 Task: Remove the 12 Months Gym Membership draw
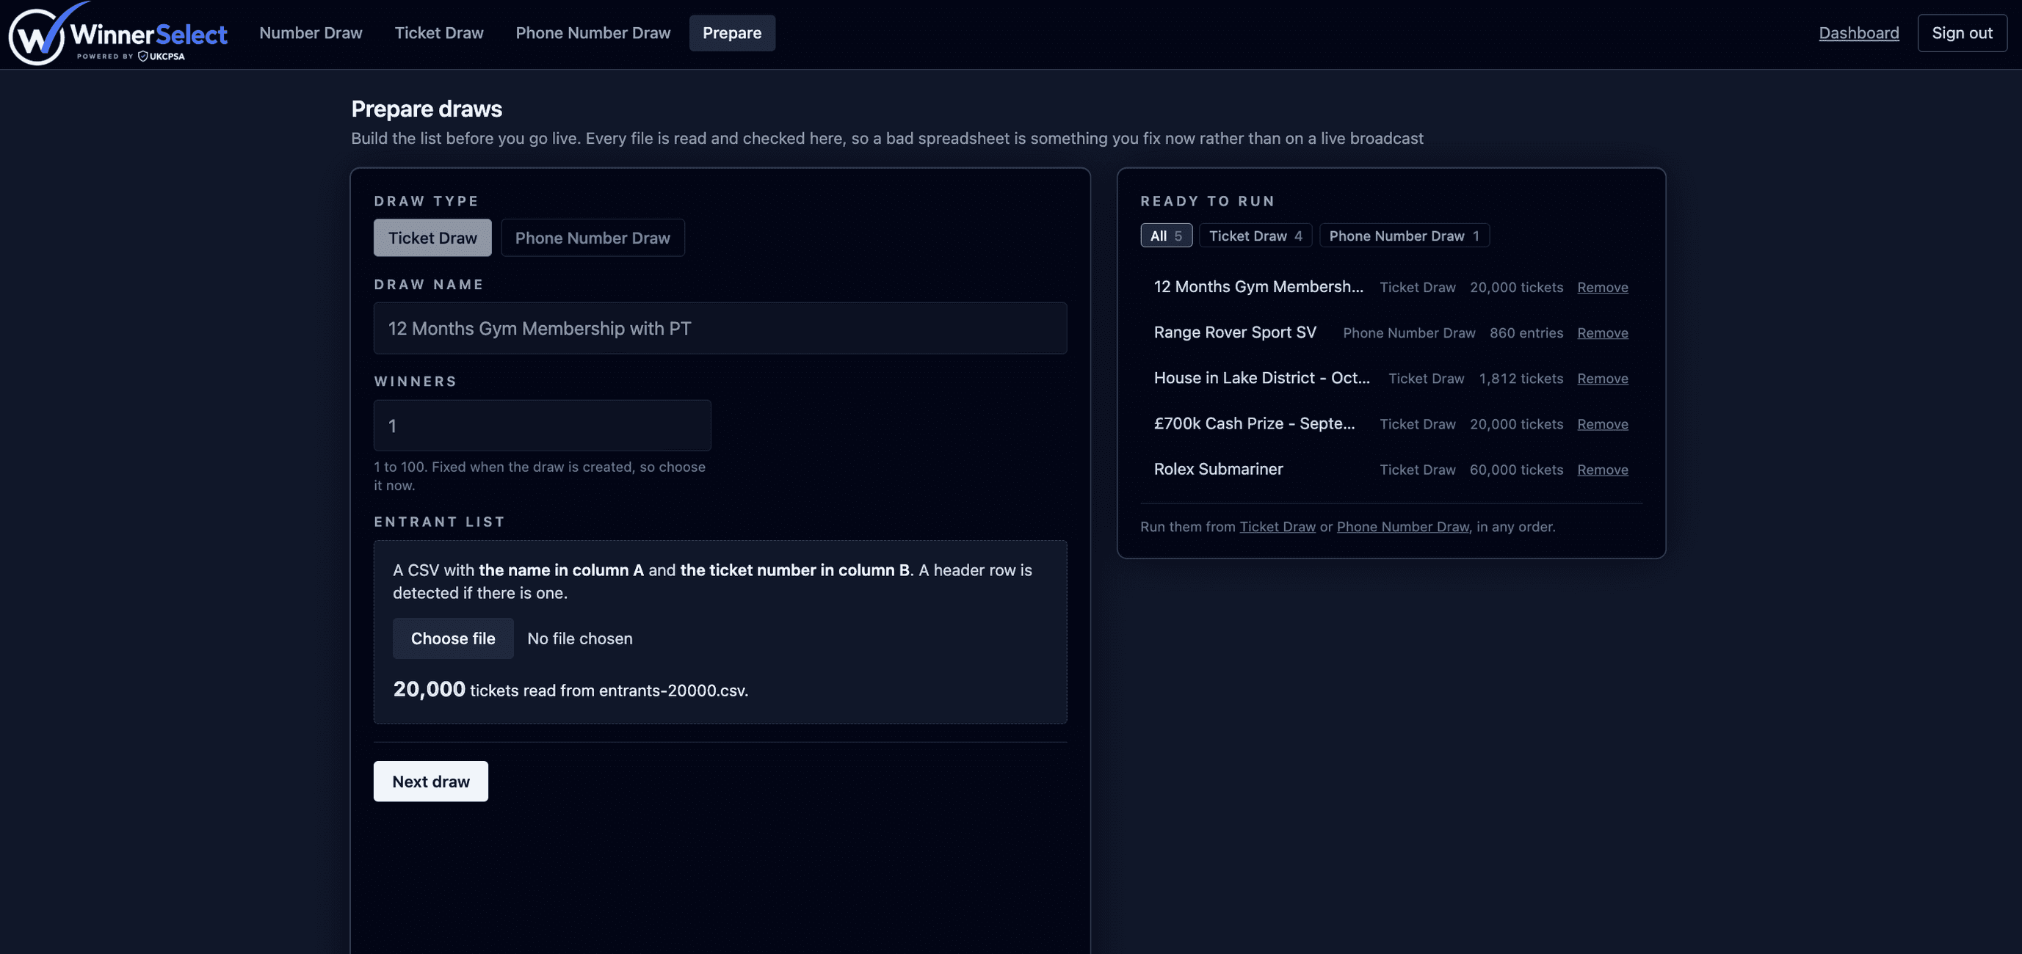pos(1602,287)
